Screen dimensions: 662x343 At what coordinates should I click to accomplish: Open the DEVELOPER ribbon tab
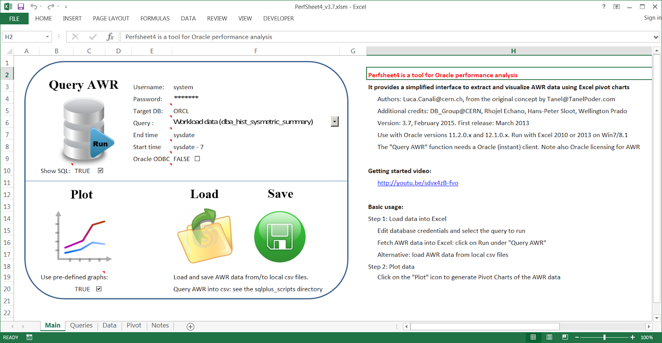(x=278, y=19)
